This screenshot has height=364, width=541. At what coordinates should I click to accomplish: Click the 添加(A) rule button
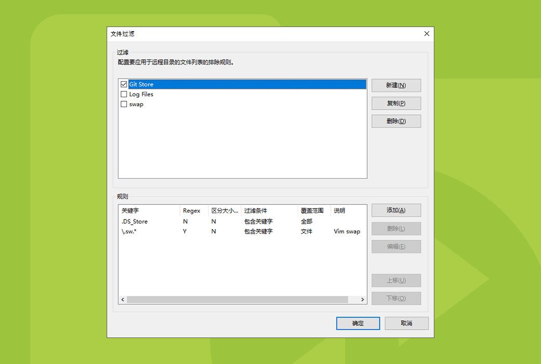pyautogui.click(x=396, y=210)
